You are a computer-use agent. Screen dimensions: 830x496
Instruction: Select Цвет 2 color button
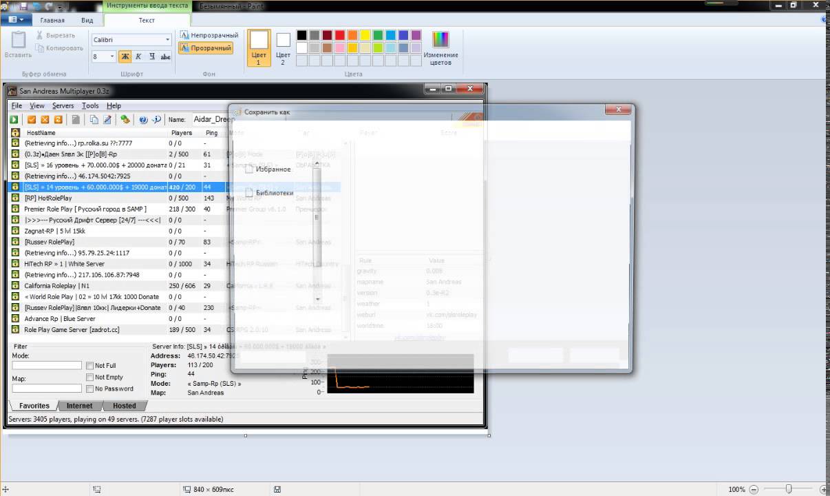(x=283, y=48)
